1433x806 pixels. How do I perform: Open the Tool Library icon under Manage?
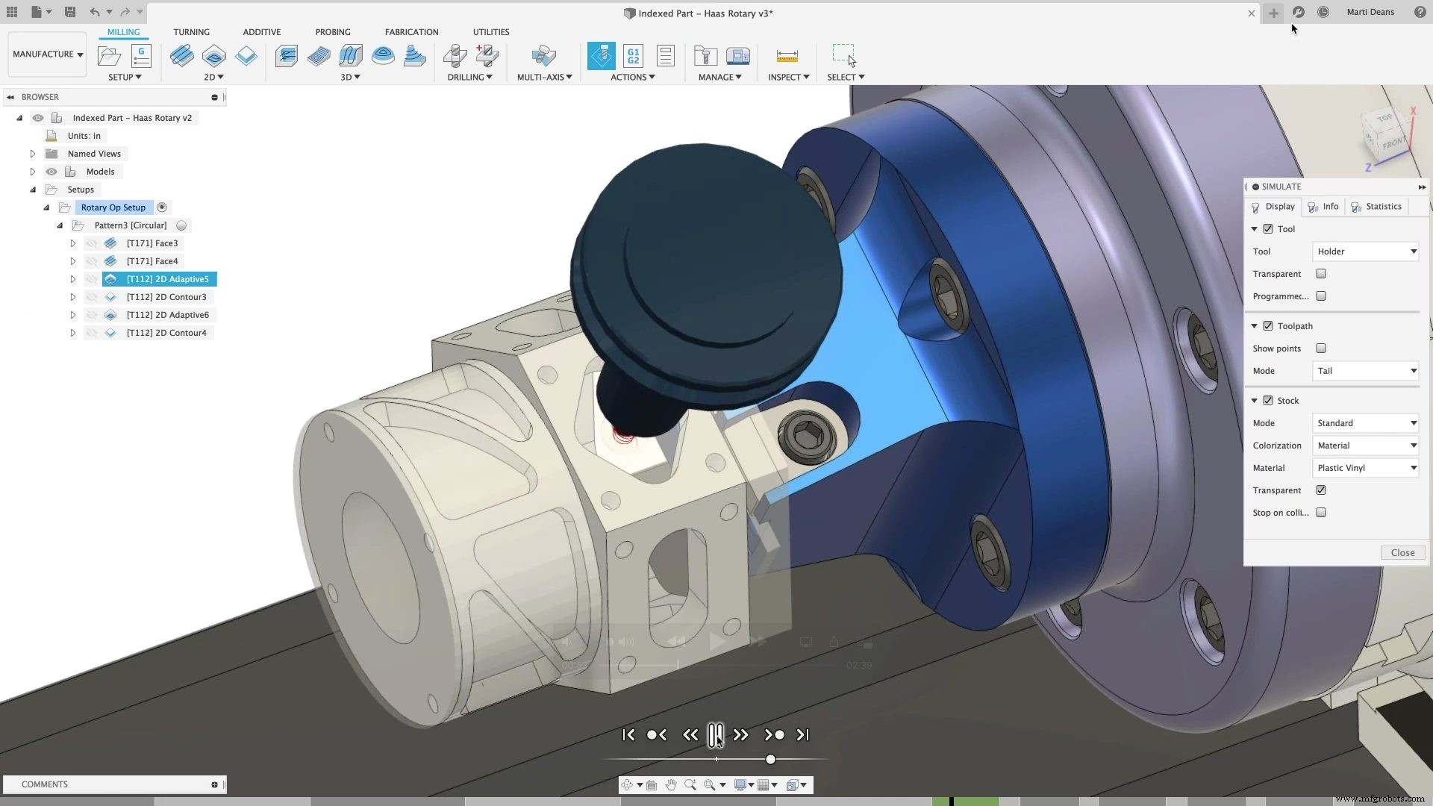[705, 56]
